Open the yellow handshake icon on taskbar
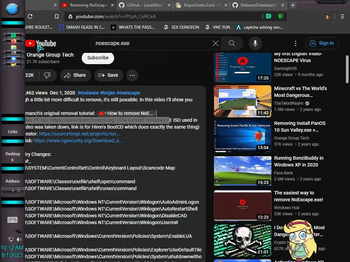 click(14, 64)
